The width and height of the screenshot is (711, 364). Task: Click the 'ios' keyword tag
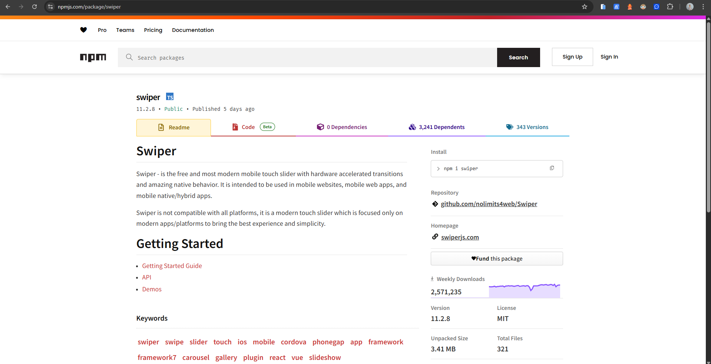pyautogui.click(x=242, y=342)
